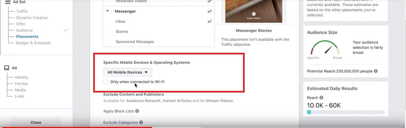Click Apply Block Lists

pos(119,111)
